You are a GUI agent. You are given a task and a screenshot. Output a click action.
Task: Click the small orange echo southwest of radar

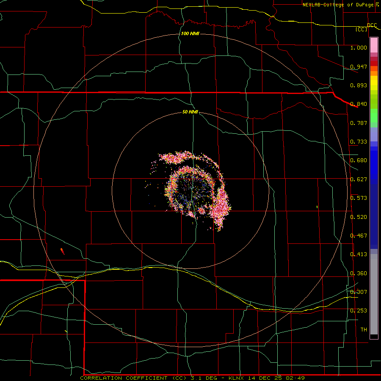(63, 251)
